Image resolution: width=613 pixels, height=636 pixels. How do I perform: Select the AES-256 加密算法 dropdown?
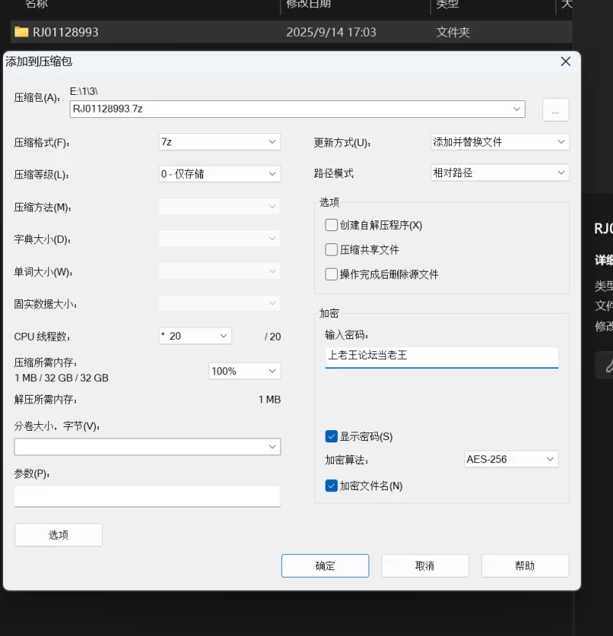tap(511, 459)
